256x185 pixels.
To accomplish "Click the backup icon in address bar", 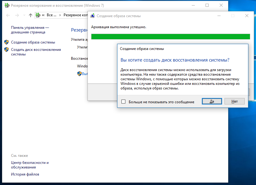I will 38,15.
